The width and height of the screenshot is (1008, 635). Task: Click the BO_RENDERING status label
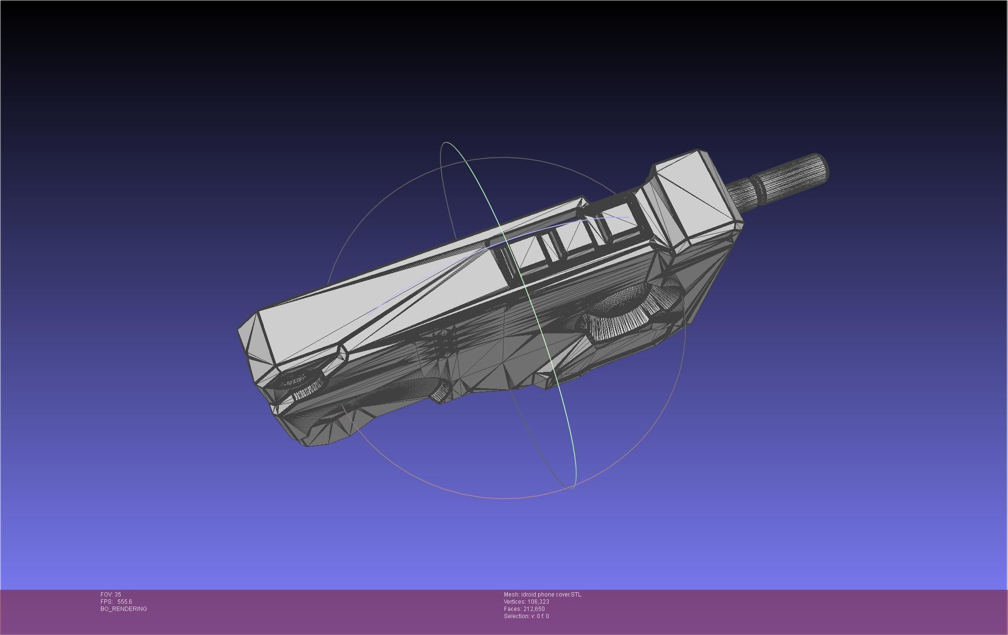pos(124,609)
